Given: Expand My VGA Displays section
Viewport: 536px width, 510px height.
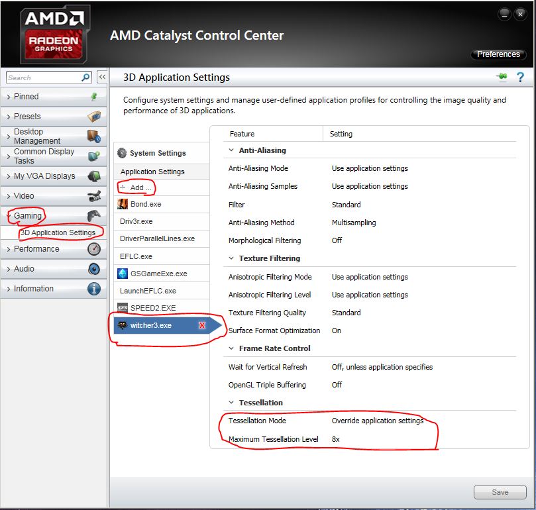Looking at the screenshot, I should point(9,176).
